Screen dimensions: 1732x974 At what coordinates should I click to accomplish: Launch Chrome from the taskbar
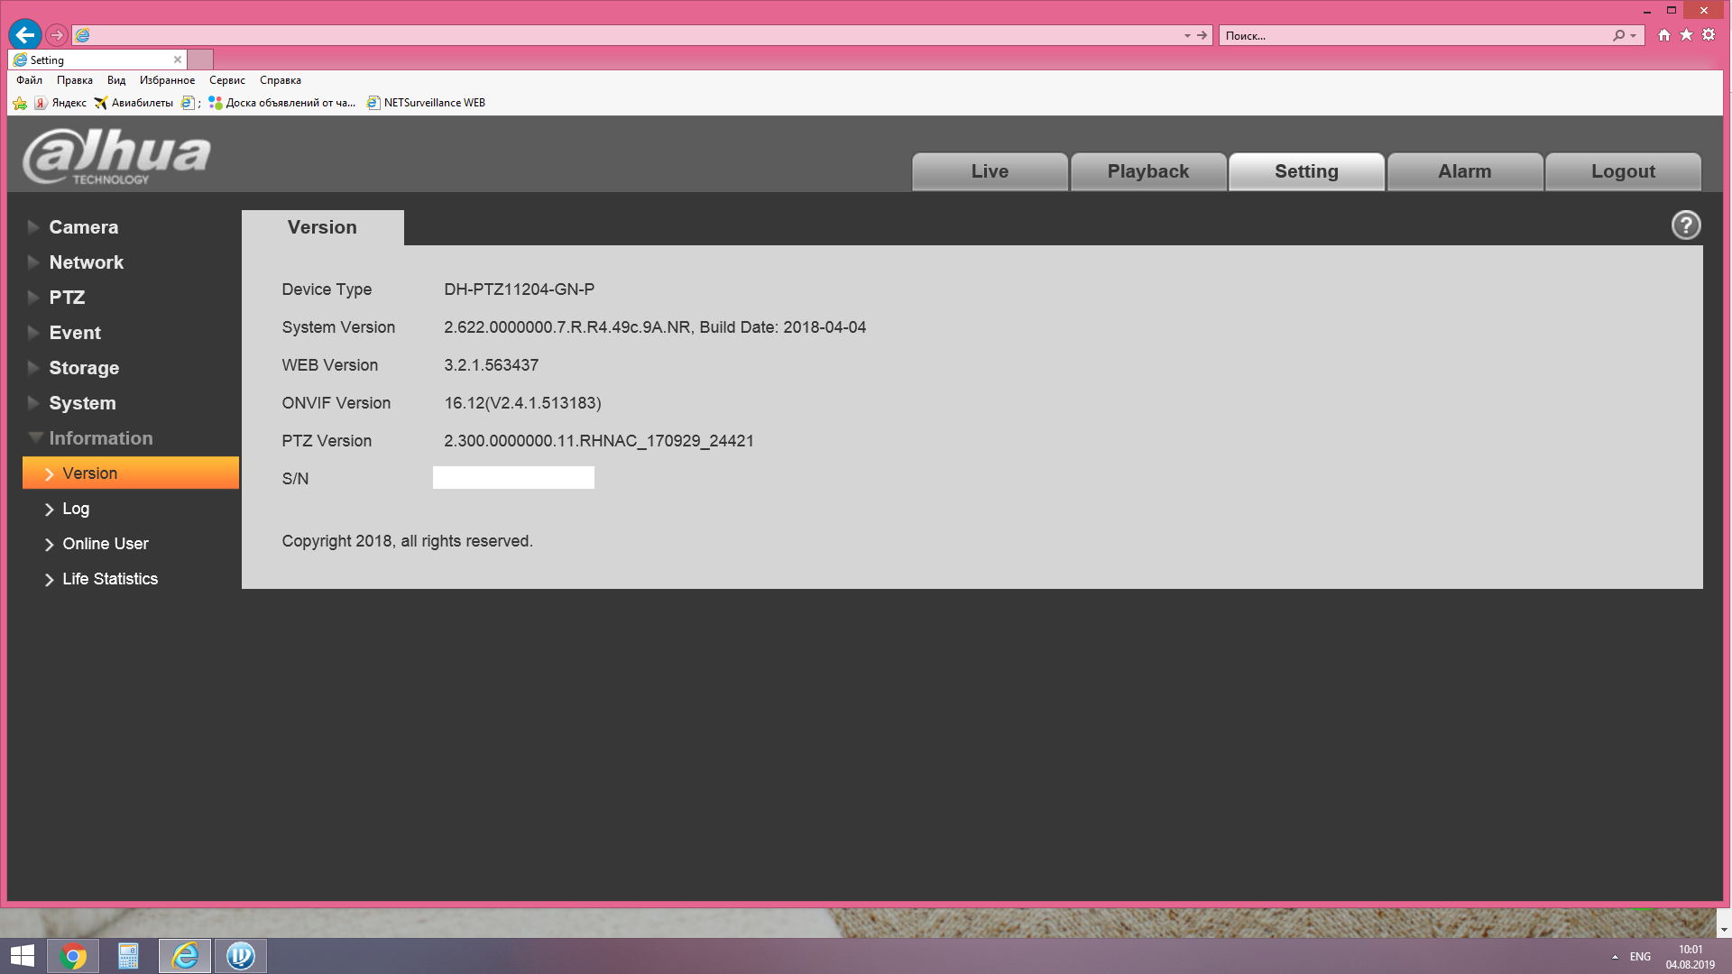tap(73, 956)
